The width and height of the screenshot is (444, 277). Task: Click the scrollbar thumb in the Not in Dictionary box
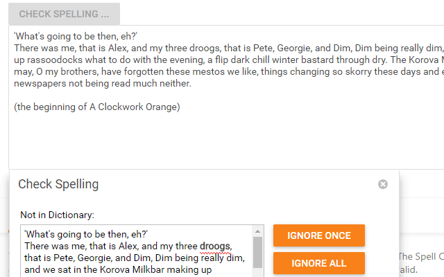pyautogui.click(x=257, y=251)
